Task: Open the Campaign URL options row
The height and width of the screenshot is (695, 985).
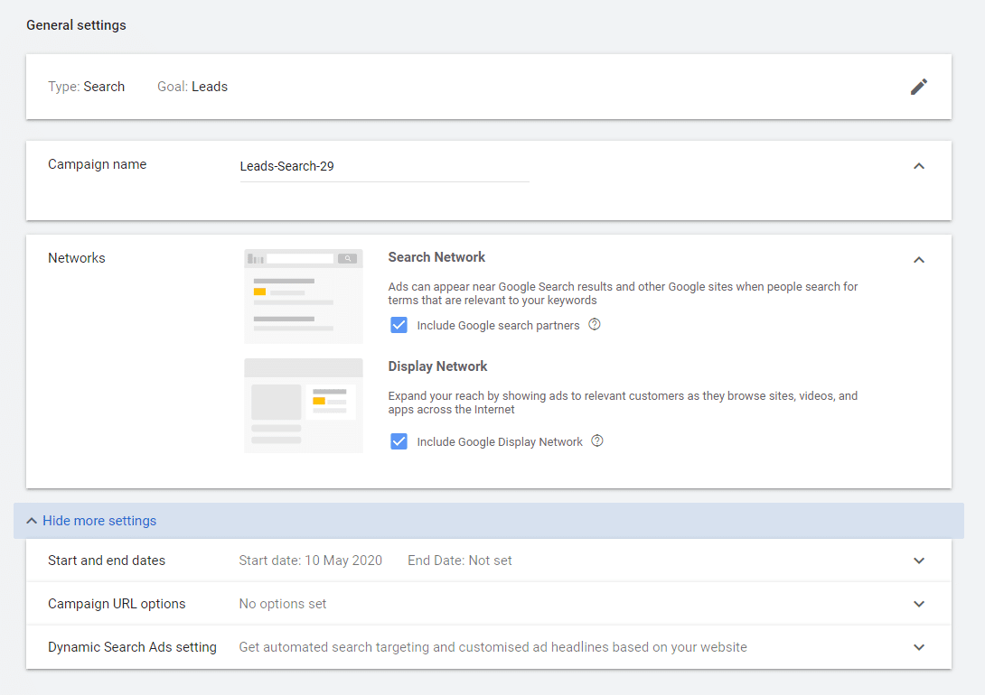Action: pos(117,604)
